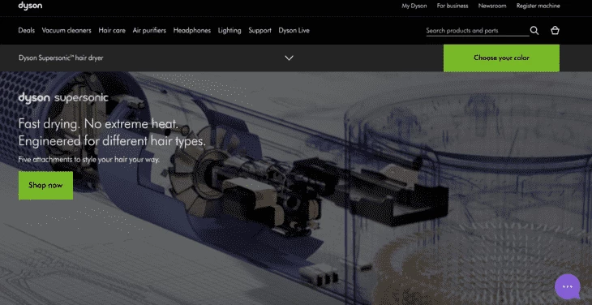Open the Air purifiers menu
Screen dimensions: 592x305
tap(149, 31)
